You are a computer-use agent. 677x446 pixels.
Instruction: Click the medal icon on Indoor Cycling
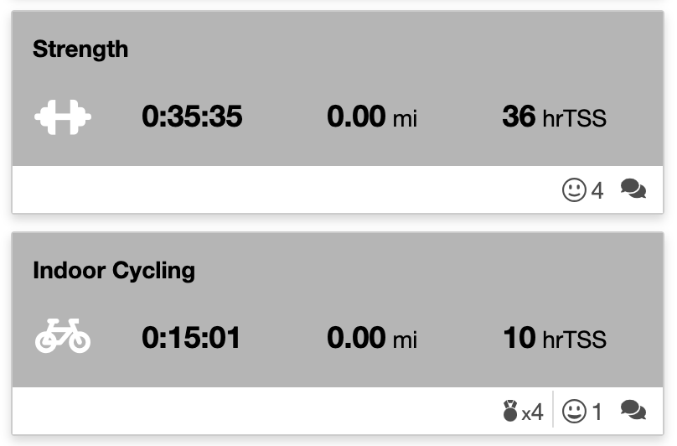pos(510,412)
